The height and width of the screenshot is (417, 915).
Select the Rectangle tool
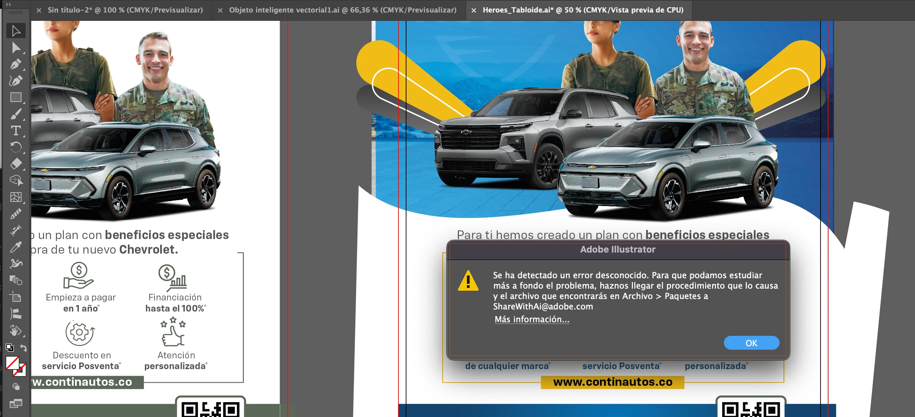pyautogui.click(x=16, y=97)
